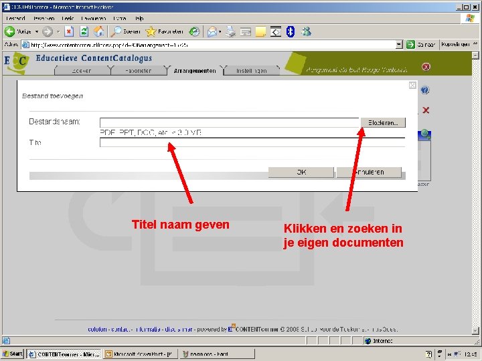This screenshot has width=482, height=361.
Task: Switch to the Instellingen tab
Action: point(252,71)
